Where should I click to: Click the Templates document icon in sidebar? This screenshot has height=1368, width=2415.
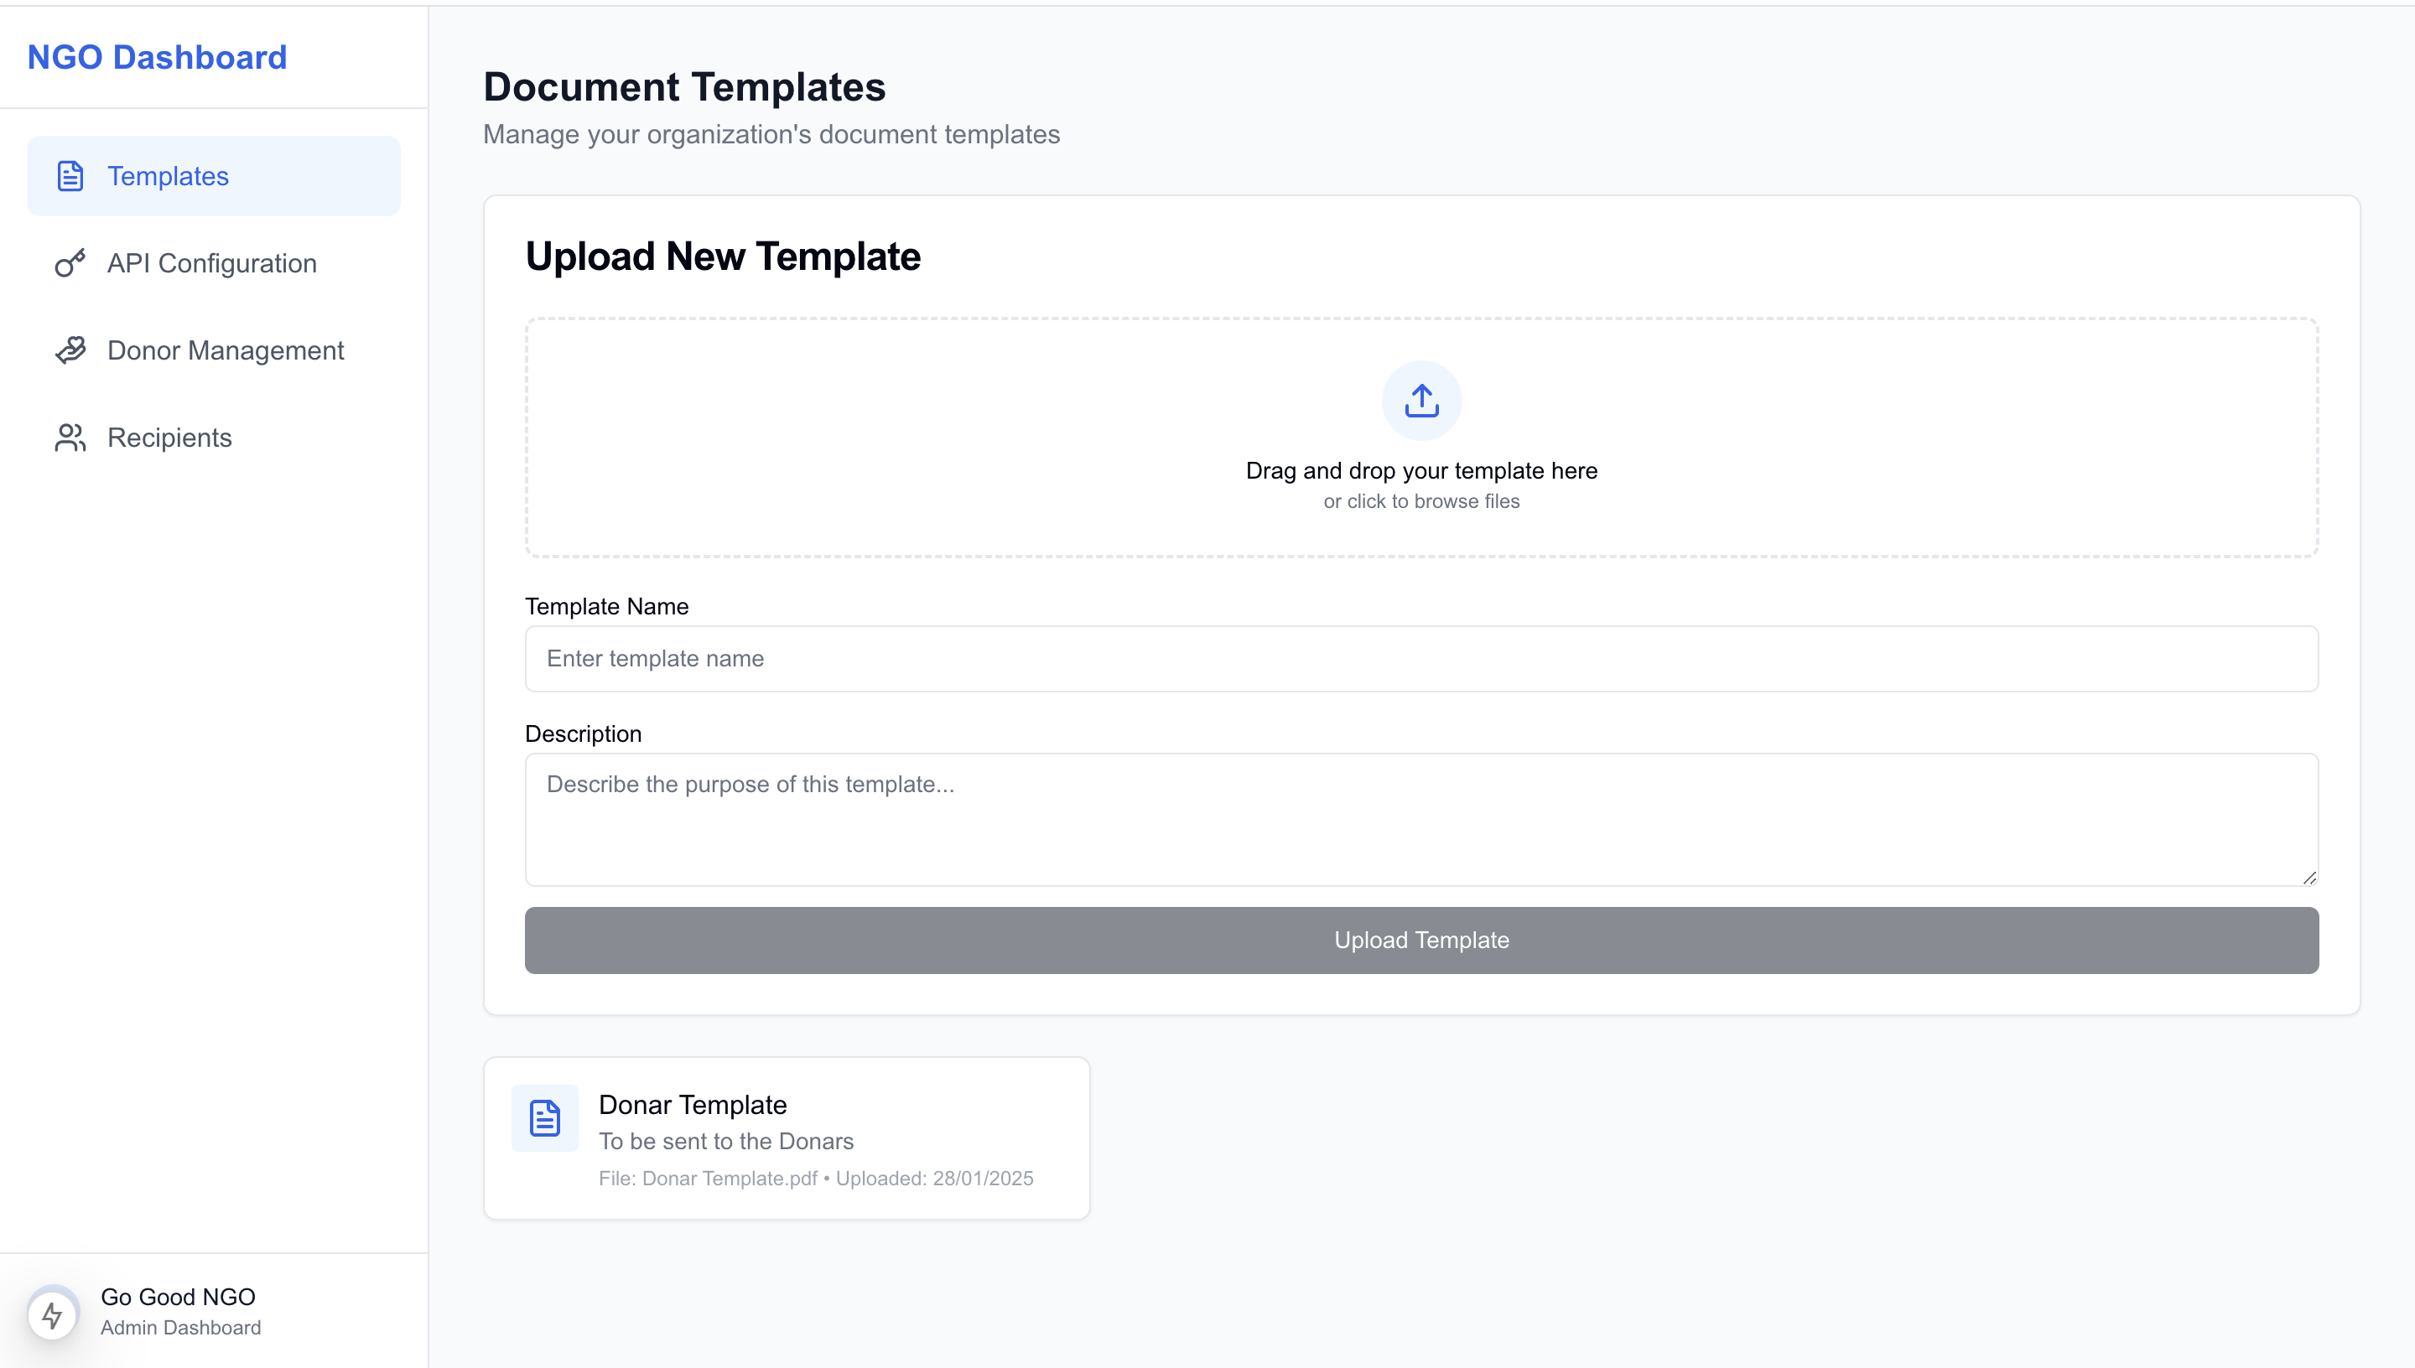pos(70,176)
